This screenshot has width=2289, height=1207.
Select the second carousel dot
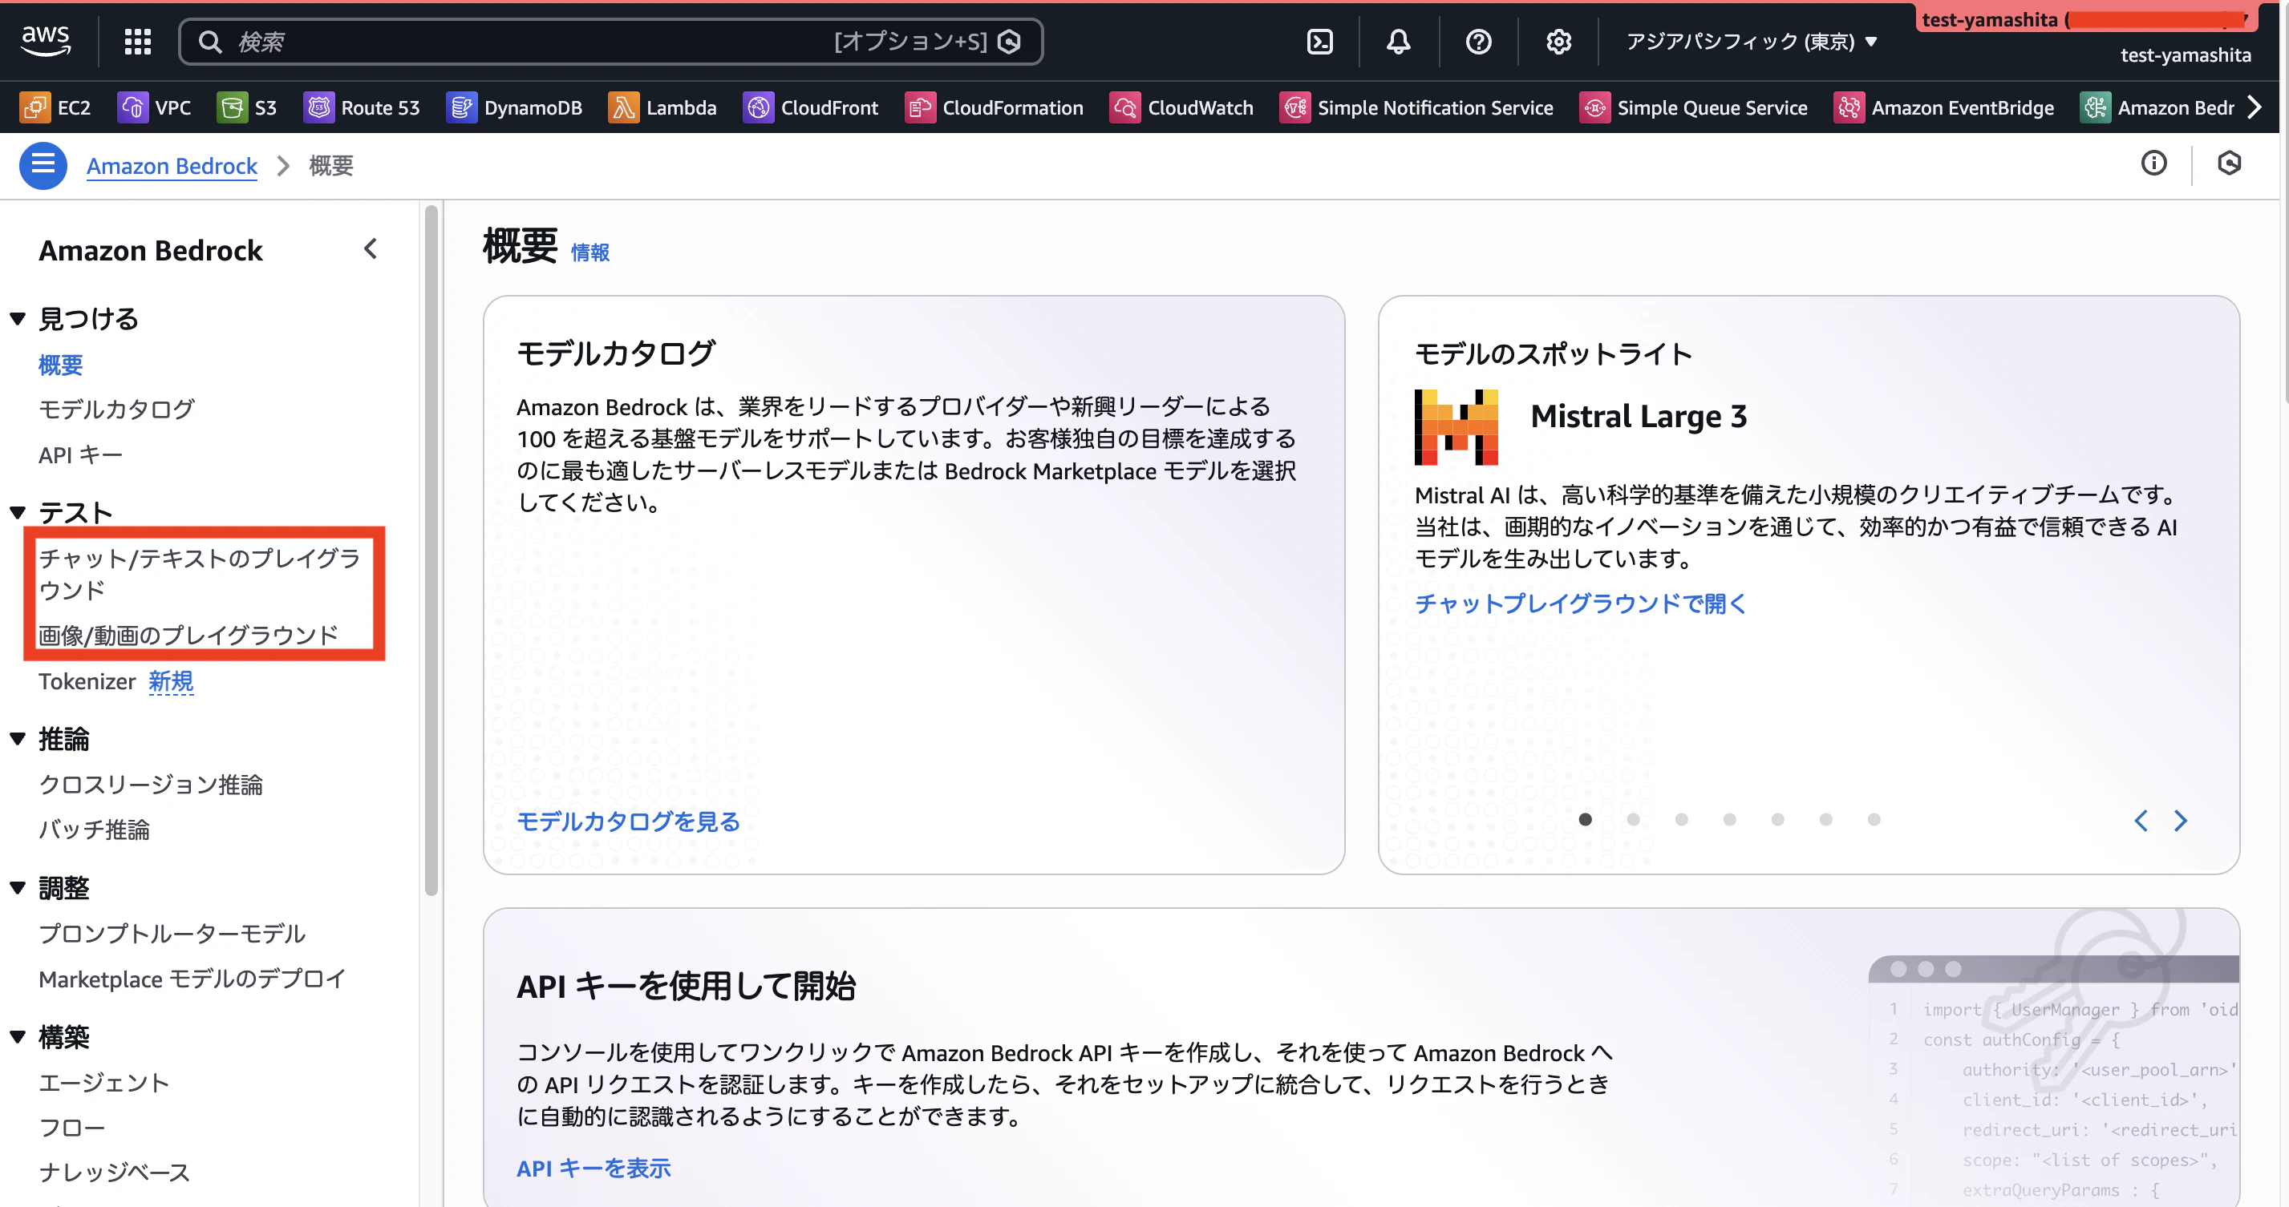coord(1633,820)
